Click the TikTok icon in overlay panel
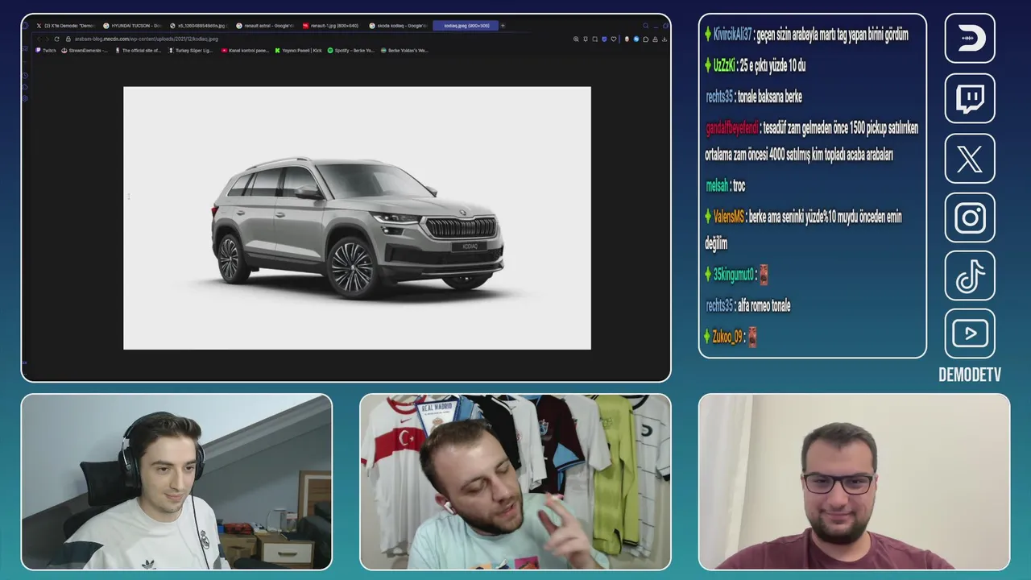The image size is (1031, 580). 970,275
